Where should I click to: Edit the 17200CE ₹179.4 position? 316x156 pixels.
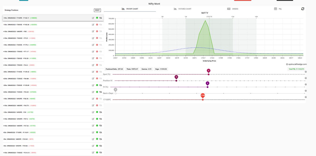(93, 45)
